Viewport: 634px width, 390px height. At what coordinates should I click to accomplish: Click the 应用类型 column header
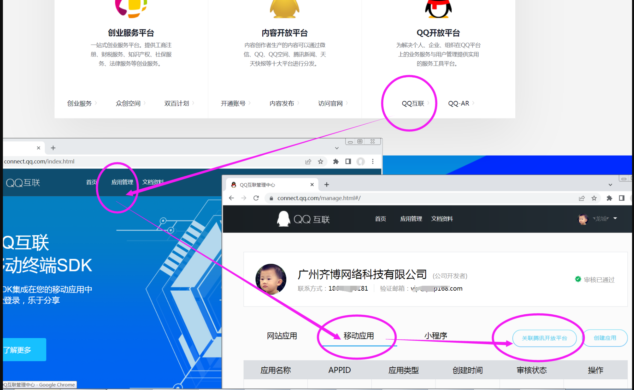[x=403, y=370]
